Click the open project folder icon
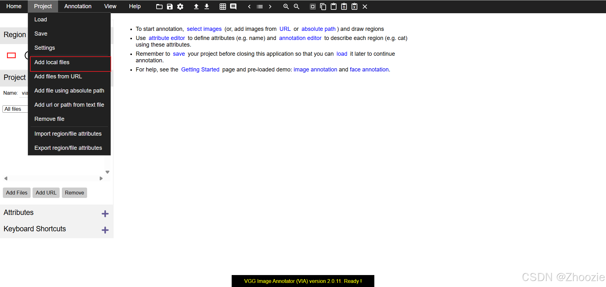This screenshot has width=606, height=287. [159, 7]
